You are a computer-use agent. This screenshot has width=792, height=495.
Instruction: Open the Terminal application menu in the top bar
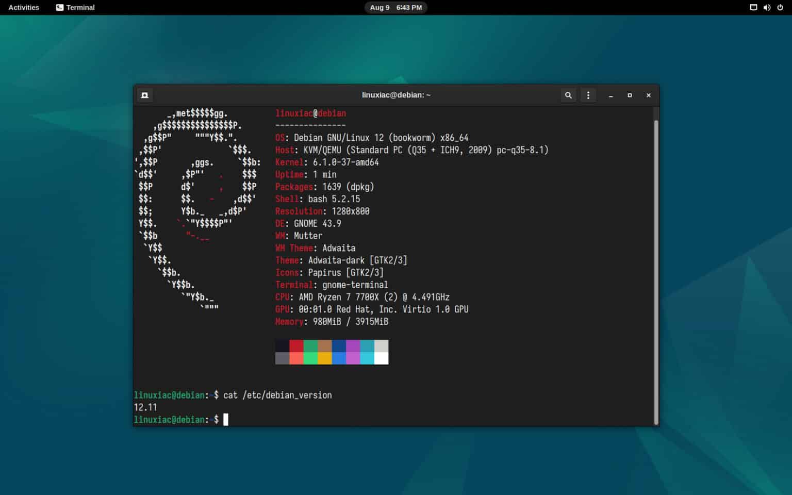(x=75, y=7)
